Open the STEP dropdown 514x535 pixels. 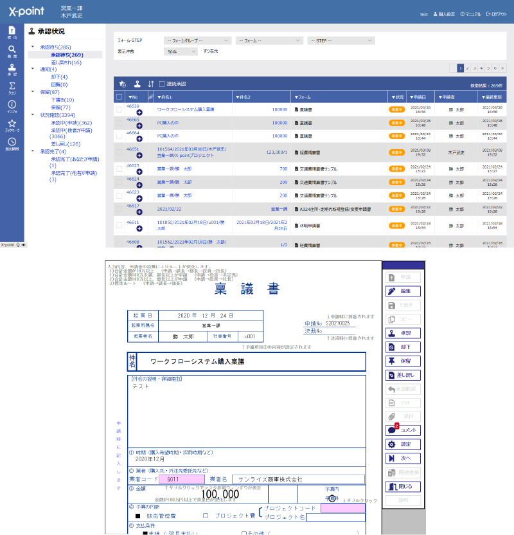click(341, 41)
